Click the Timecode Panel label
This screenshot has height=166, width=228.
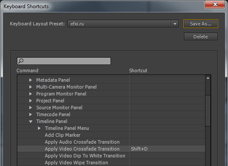pyautogui.click(x=53, y=114)
